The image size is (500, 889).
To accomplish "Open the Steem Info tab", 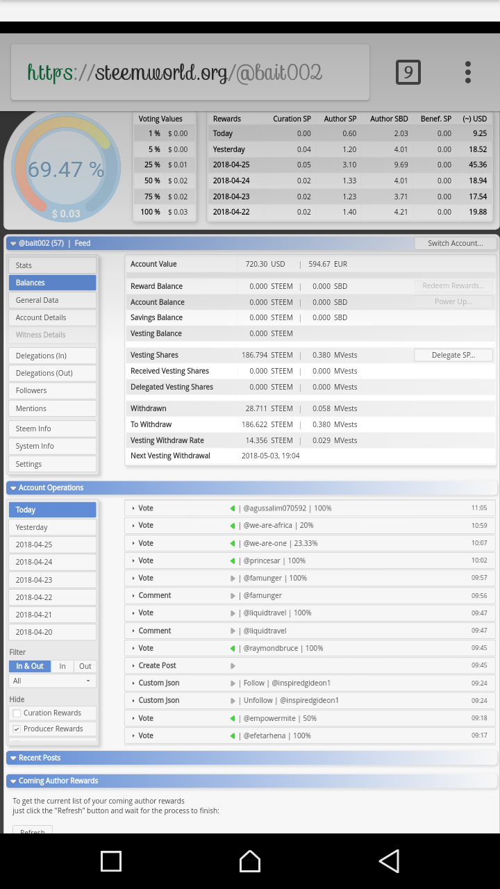I will point(52,429).
